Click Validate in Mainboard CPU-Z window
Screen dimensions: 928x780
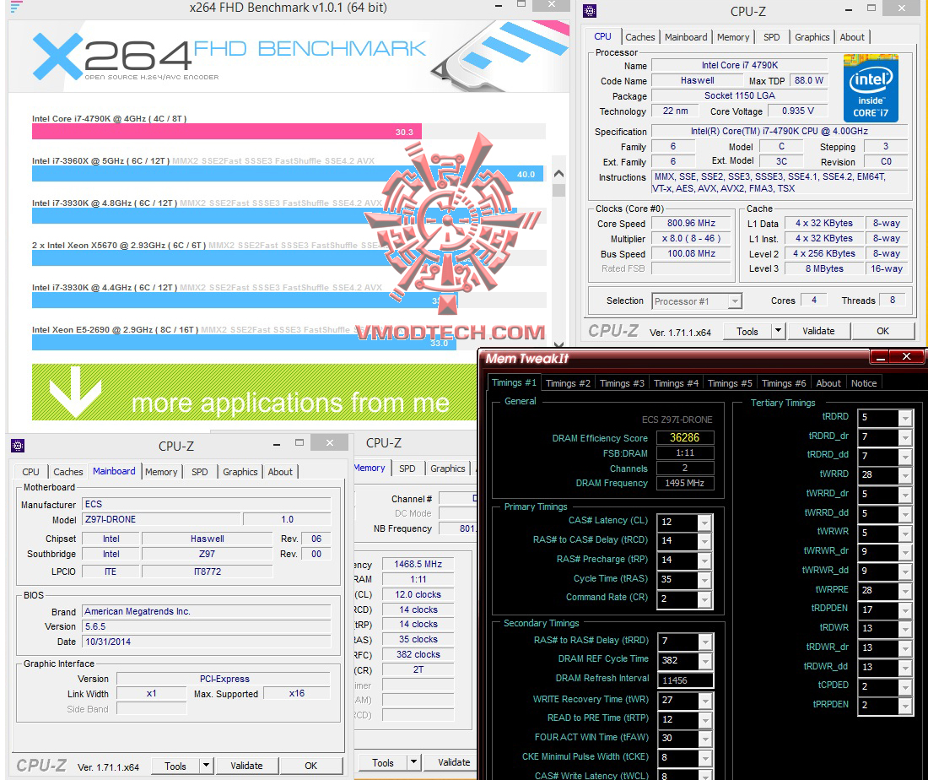click(x=246, y=766)
